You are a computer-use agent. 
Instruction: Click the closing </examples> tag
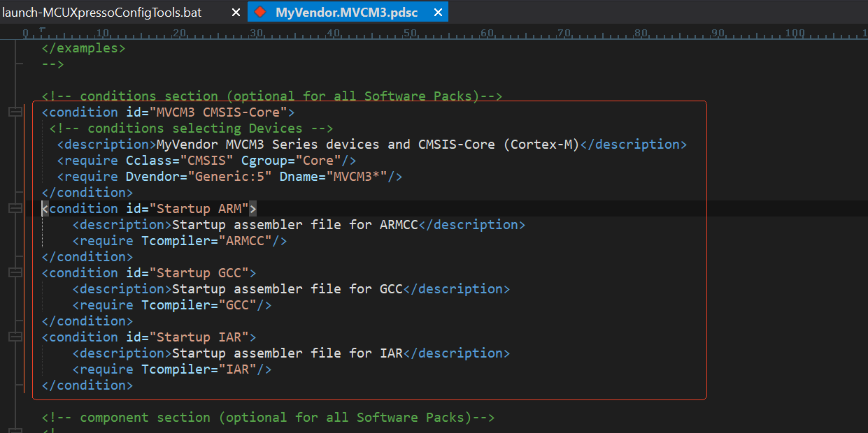[83, 48]
